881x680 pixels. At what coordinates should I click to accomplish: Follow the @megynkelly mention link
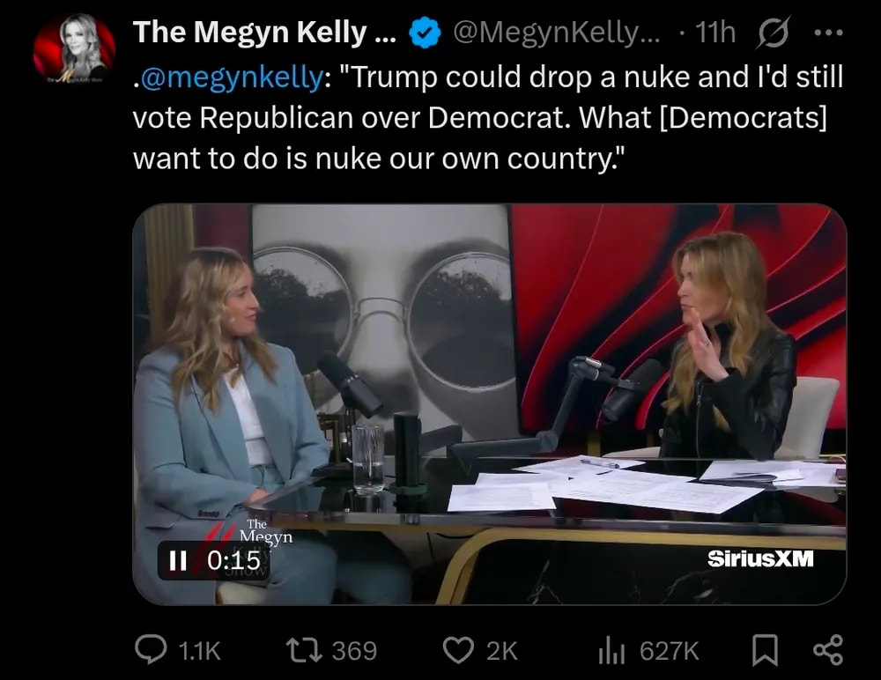pos(232,78)
